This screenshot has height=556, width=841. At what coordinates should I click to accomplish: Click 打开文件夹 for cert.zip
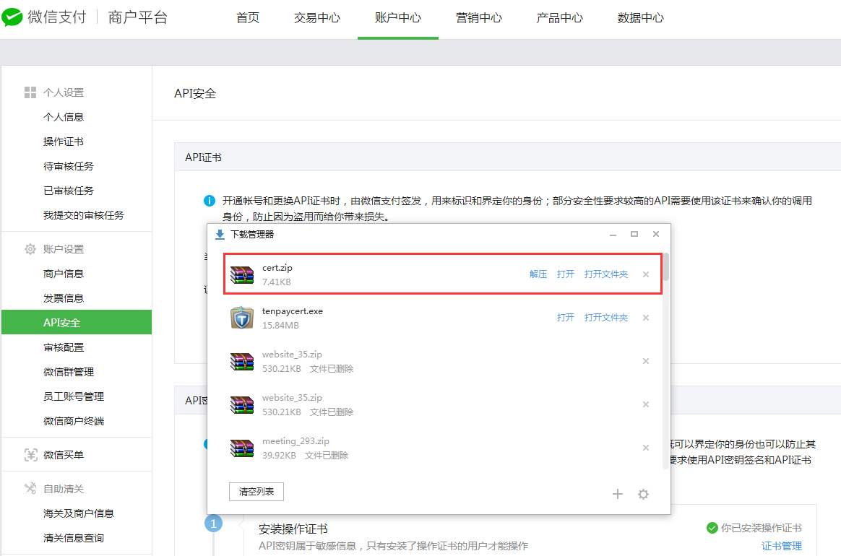pyautogui.click(x=606, y=274)
